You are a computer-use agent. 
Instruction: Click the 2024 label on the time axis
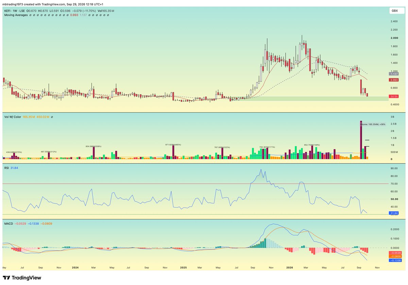[x=75, y=268]
